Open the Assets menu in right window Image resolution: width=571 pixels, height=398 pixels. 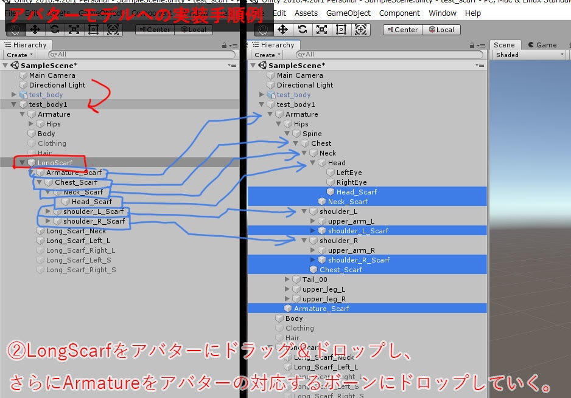click(306, 13)
